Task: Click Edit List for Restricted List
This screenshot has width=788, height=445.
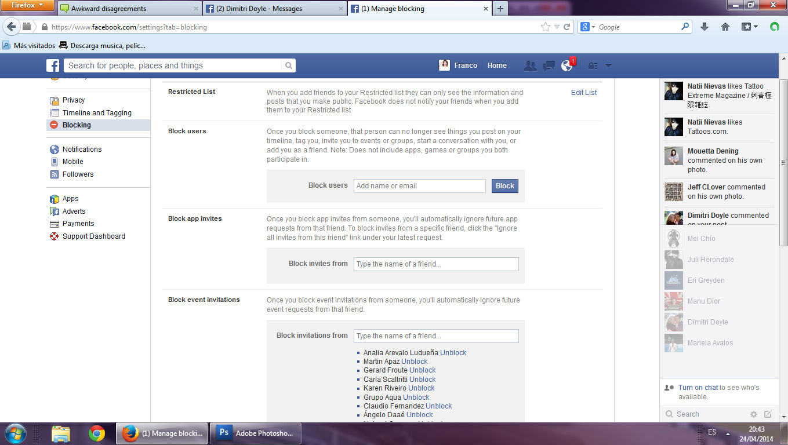Action: pyautogui.click(x=584, y=93)
